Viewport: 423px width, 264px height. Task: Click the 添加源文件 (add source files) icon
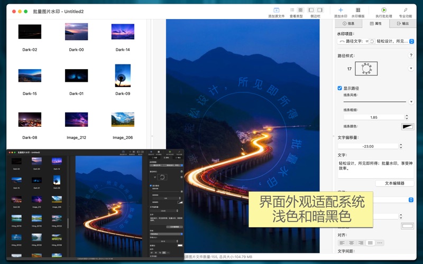point(276,10)
